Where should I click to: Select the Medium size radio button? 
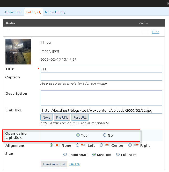tap(94, 154)
